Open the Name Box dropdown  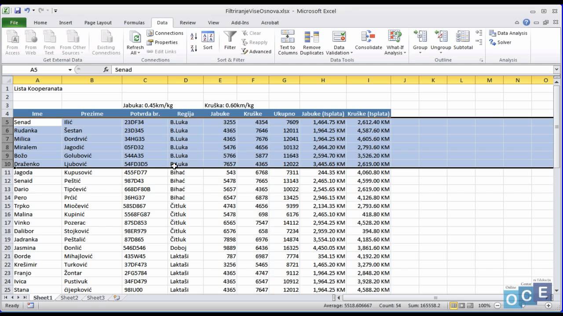[x=70, y=69]
